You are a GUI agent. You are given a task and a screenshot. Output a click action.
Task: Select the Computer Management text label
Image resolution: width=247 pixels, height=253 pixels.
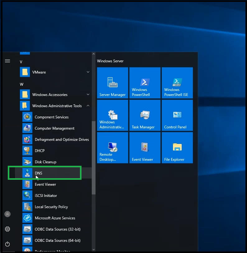click(x=55, y=128)
